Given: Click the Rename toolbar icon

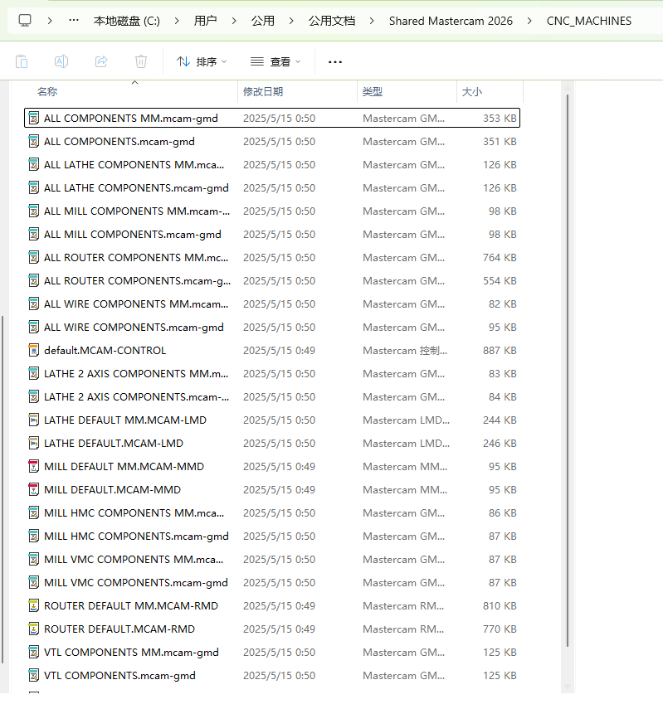Looking at the screenshot, I should click(x=61, y=61).
